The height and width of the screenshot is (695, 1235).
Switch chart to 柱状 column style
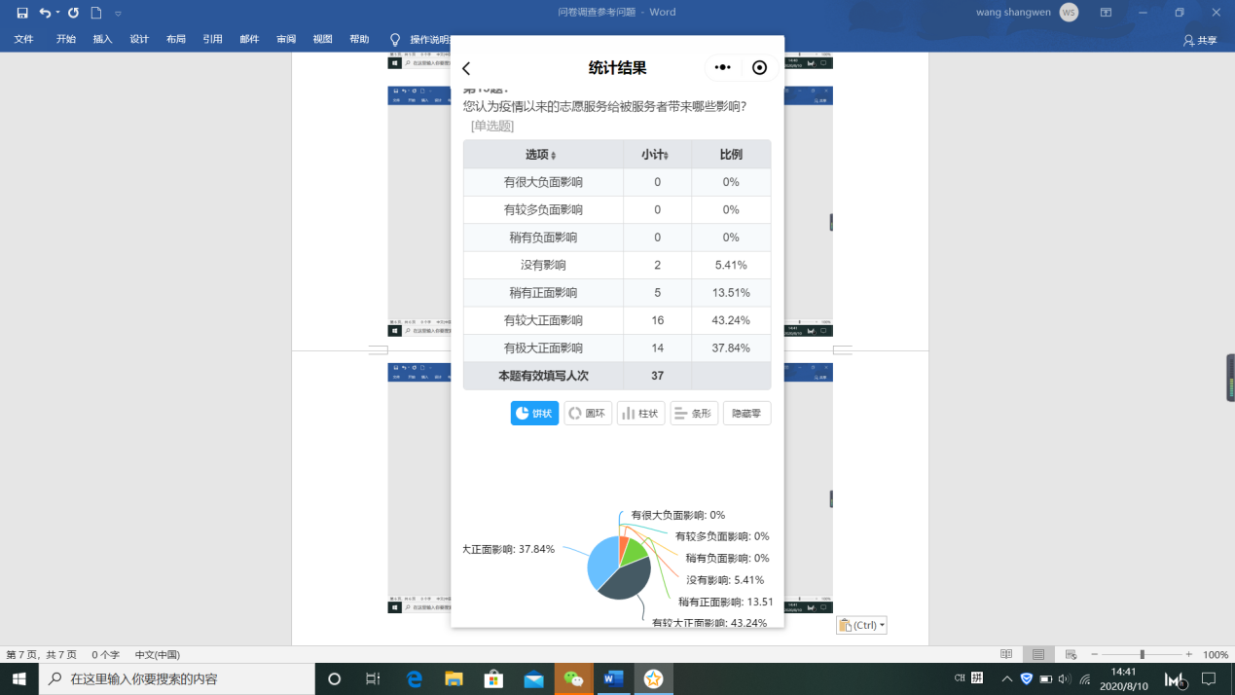pos(640,414)
